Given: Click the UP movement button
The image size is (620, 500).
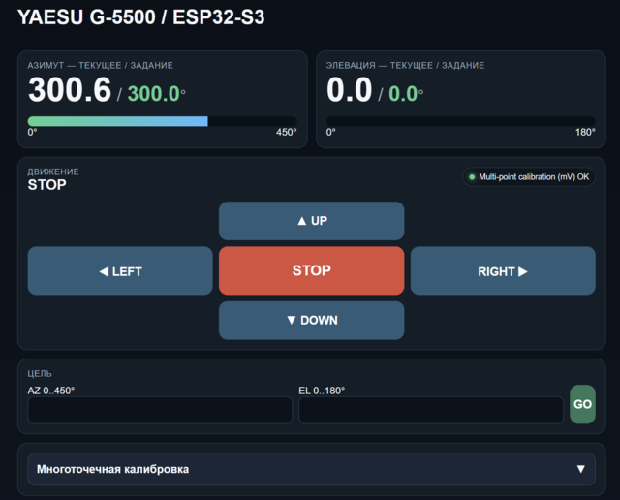Looking at the screenshot, I should (312, 221).
